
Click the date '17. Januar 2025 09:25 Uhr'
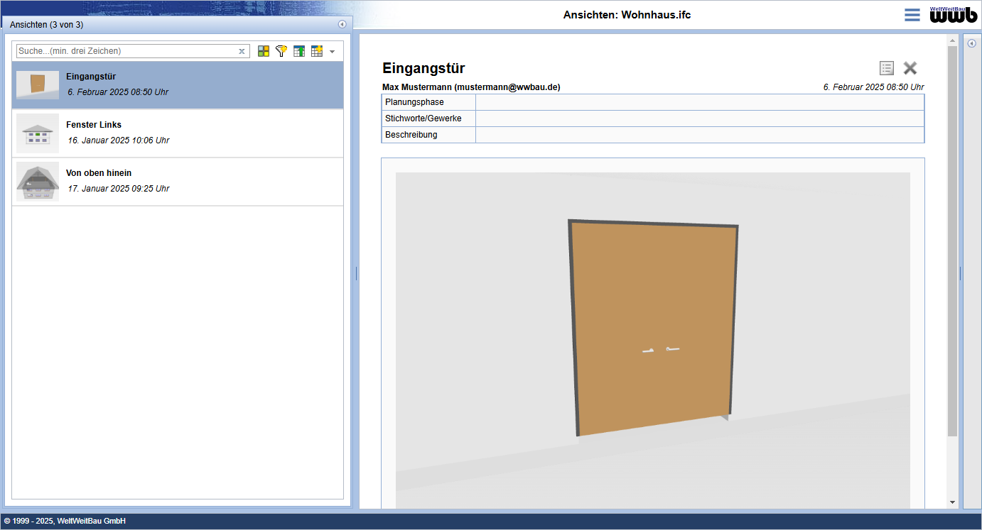(119, 189)
